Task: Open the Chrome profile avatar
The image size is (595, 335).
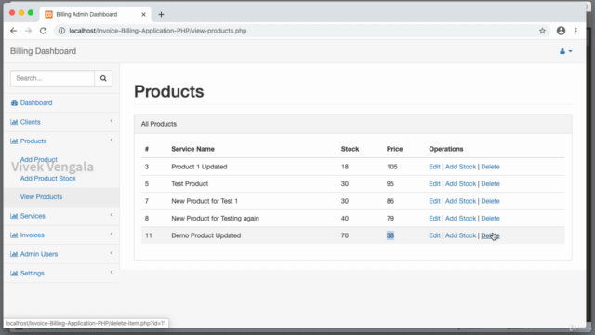Action: tap(561, 31)
